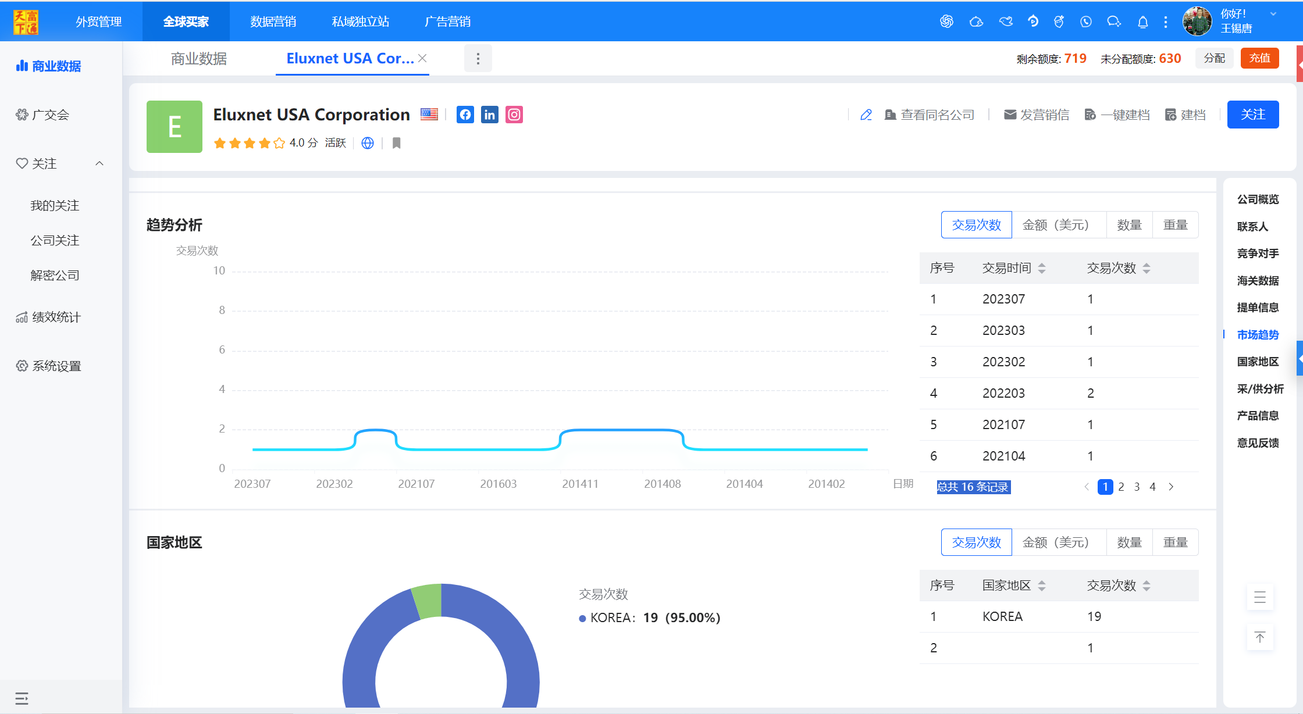Click the circular play arrow icon

click(x=1033, y=22)
